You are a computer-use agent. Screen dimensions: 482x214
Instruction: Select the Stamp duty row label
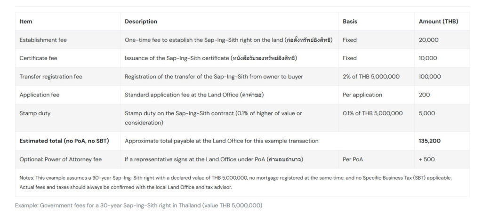[x=35, y=113]
